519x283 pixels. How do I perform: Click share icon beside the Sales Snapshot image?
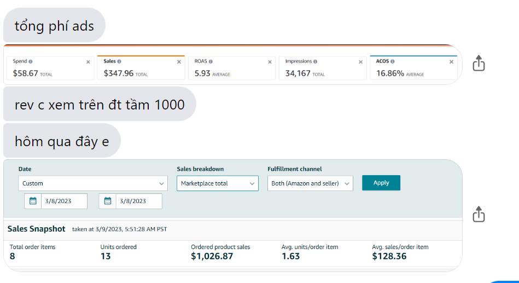coord(479,214)
